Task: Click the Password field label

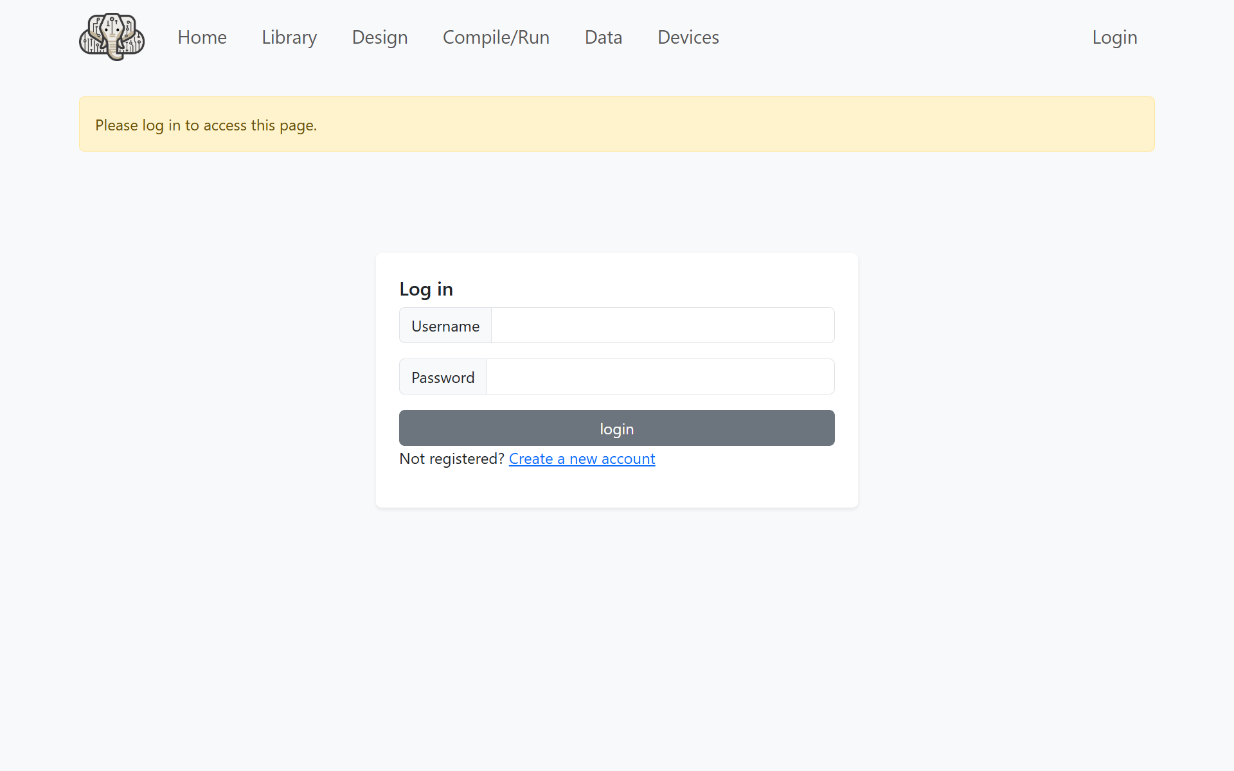Action: click(x=443, y=377)
